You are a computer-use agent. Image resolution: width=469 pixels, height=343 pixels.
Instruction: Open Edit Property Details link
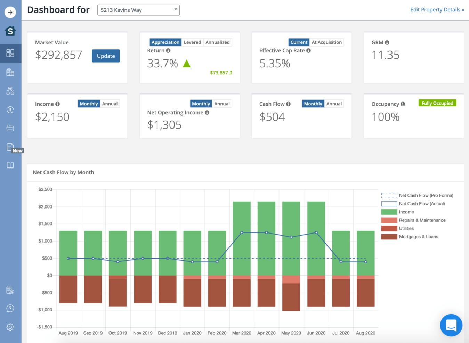pyautogui.click(x=437, y=9)
